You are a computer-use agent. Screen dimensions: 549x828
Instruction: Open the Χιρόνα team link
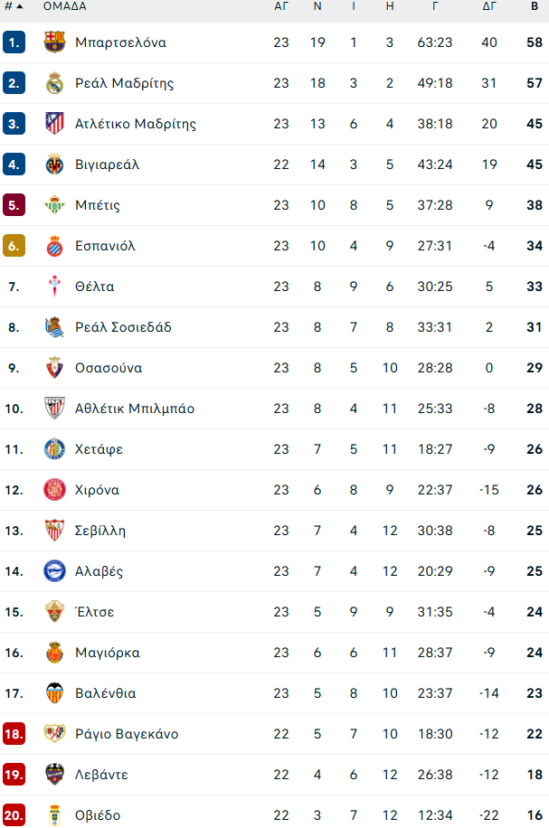point(97,490)
